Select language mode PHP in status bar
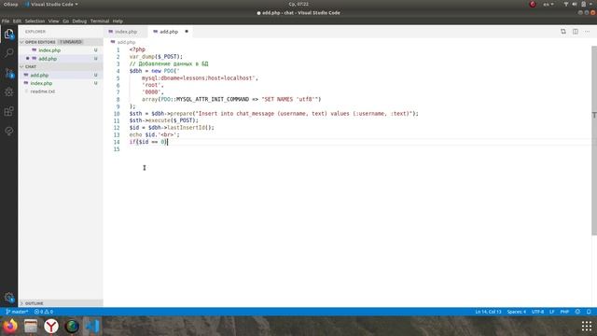This screenshot has width=597, height=336. pos(564,312)
